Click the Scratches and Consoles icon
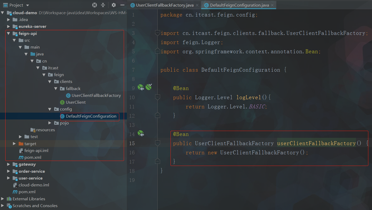372x210 pixels. point(9,206)
